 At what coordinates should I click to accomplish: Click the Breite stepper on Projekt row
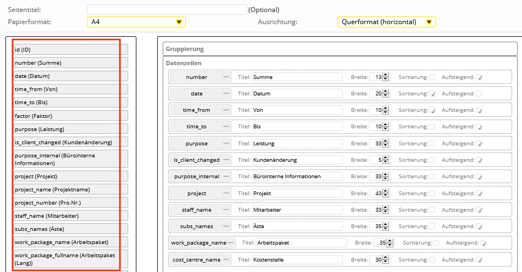(x=386, y=193)
